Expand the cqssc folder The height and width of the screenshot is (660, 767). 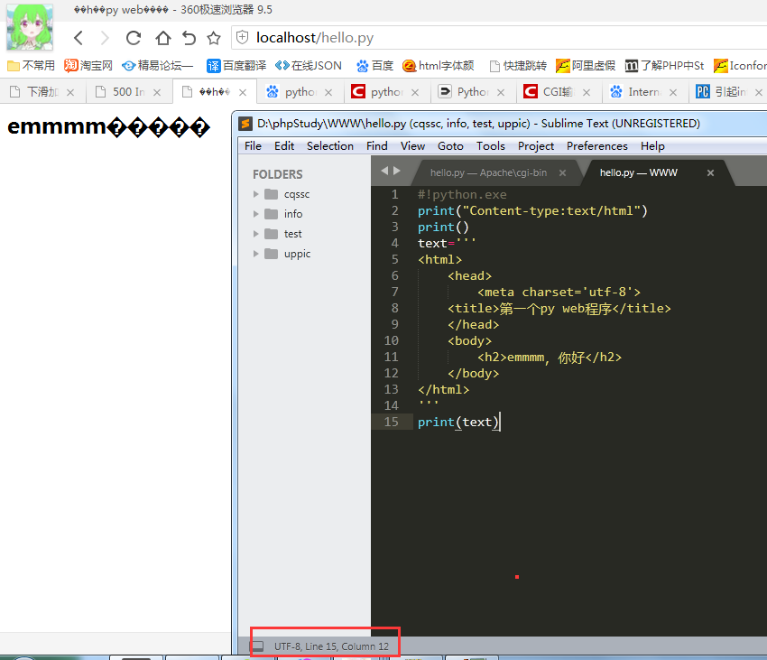click(x=256, y=194)
